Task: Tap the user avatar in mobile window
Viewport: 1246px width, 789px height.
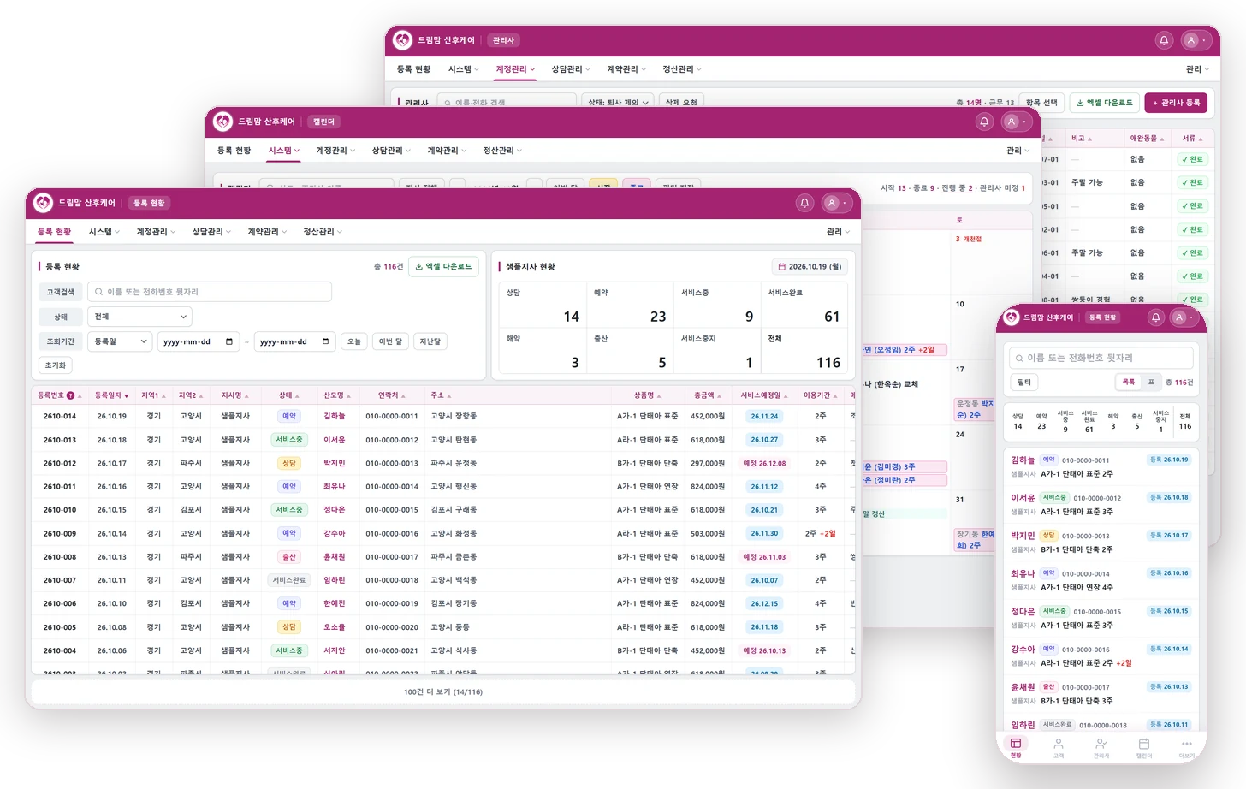Action: click(1184, 317)
